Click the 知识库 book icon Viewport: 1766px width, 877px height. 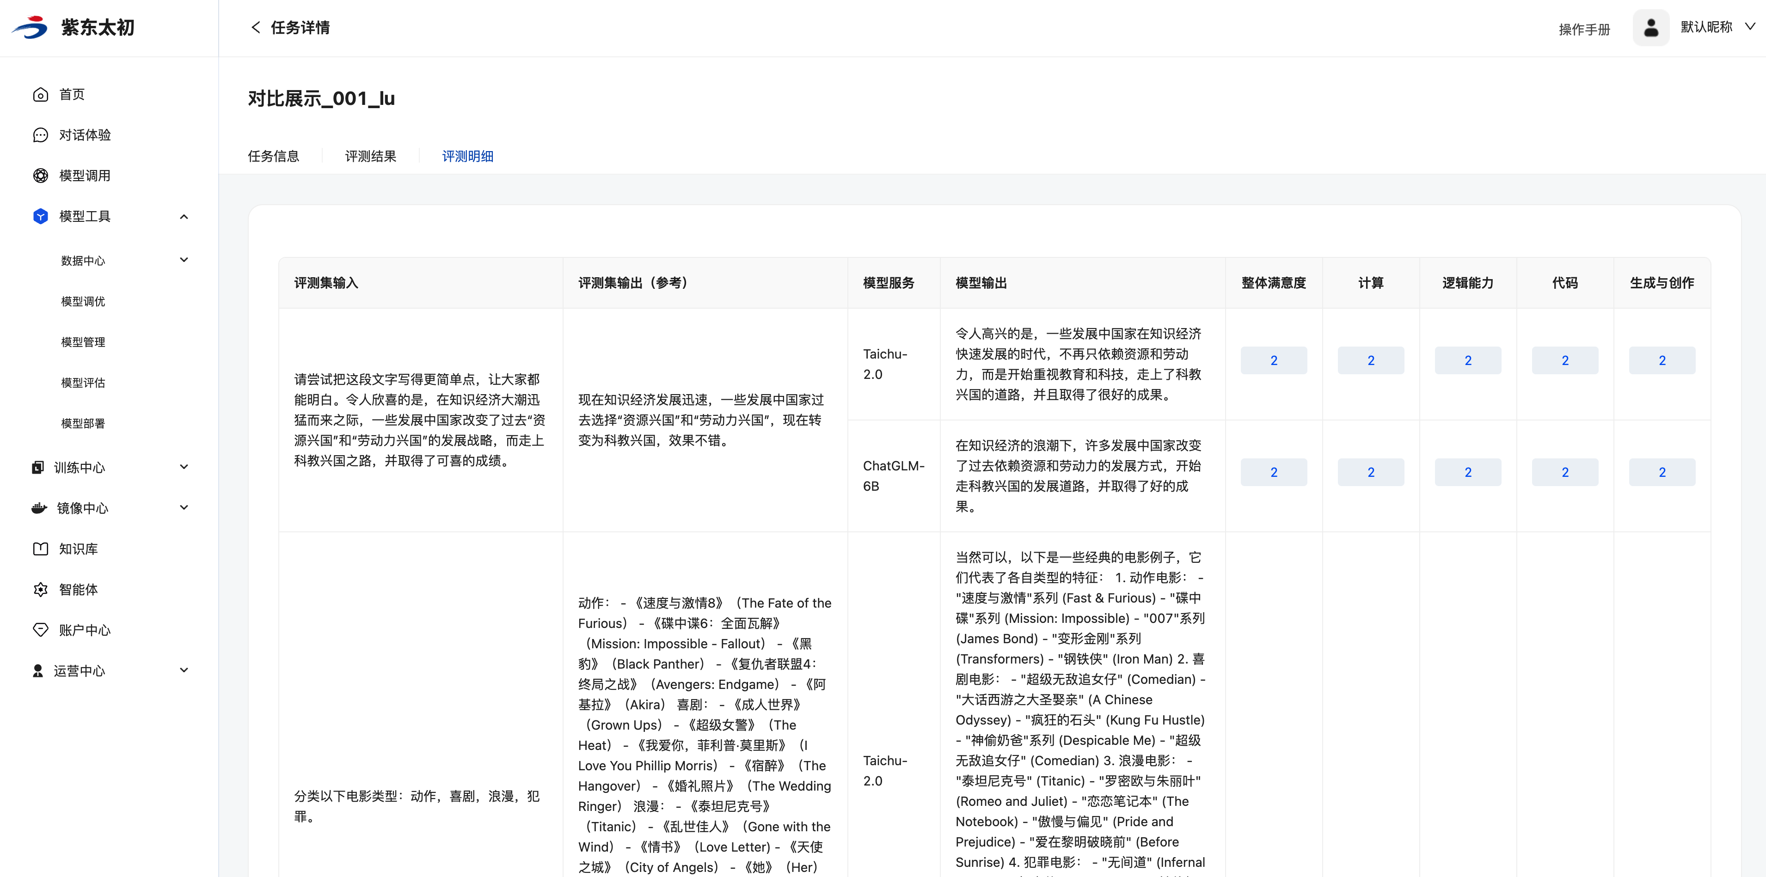tap(40, 549)
